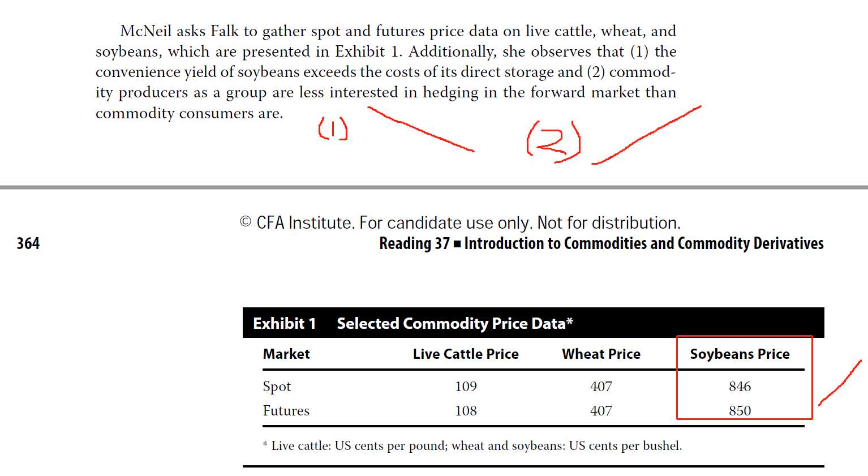Screen dimensions: 868x476
Task: Click the Reading 37 chapter heading
Action: 601,243
